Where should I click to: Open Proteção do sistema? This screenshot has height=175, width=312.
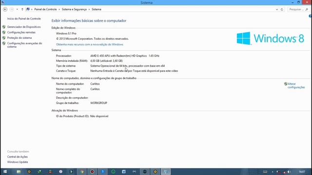click(x=19, y=38)
